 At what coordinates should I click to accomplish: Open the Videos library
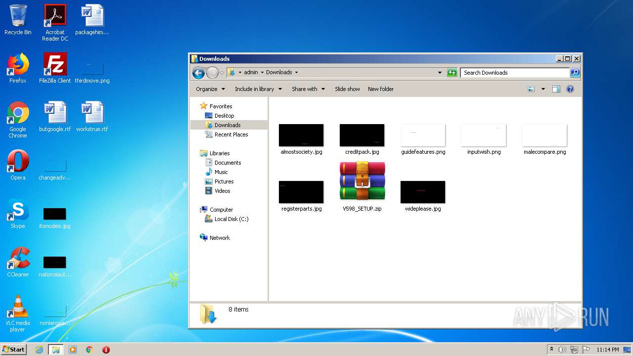coord(222,191)
